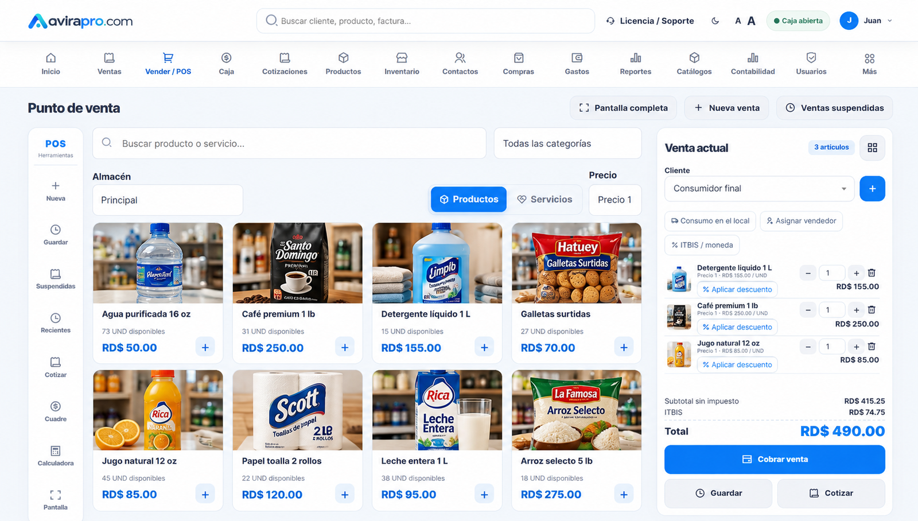Decrease Detergente líquido quantity

[808, 273]
